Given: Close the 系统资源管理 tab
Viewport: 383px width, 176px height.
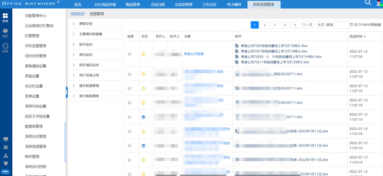Looking at the screenshot, I should (x=278, y=5).
